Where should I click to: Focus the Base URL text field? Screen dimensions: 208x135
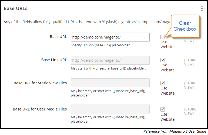110,37
